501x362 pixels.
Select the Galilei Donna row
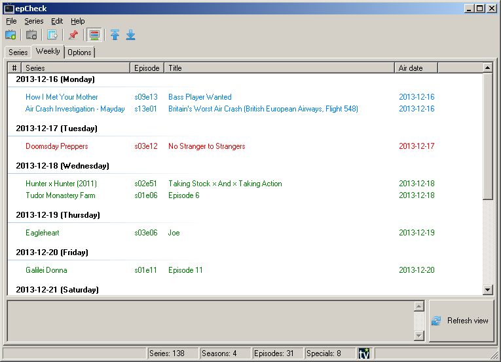[x=246, y=270]
